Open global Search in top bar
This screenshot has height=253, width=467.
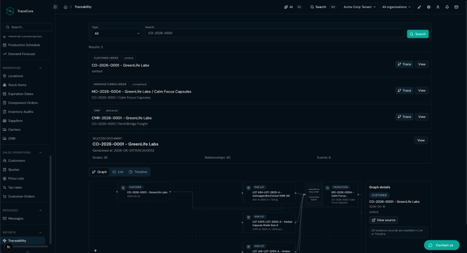click(319, 7)
